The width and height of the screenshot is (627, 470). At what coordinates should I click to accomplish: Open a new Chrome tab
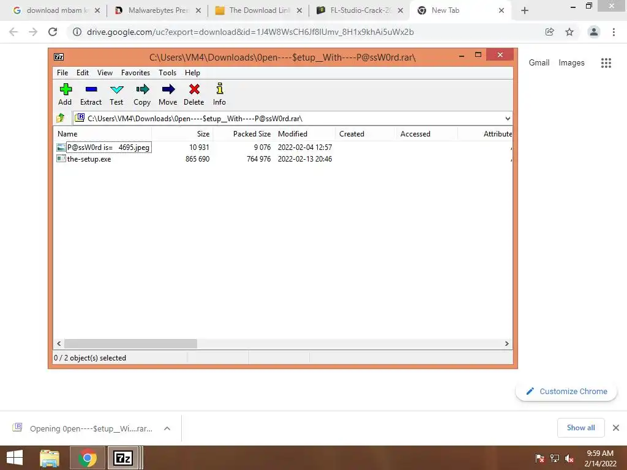[x=525, y=10]
